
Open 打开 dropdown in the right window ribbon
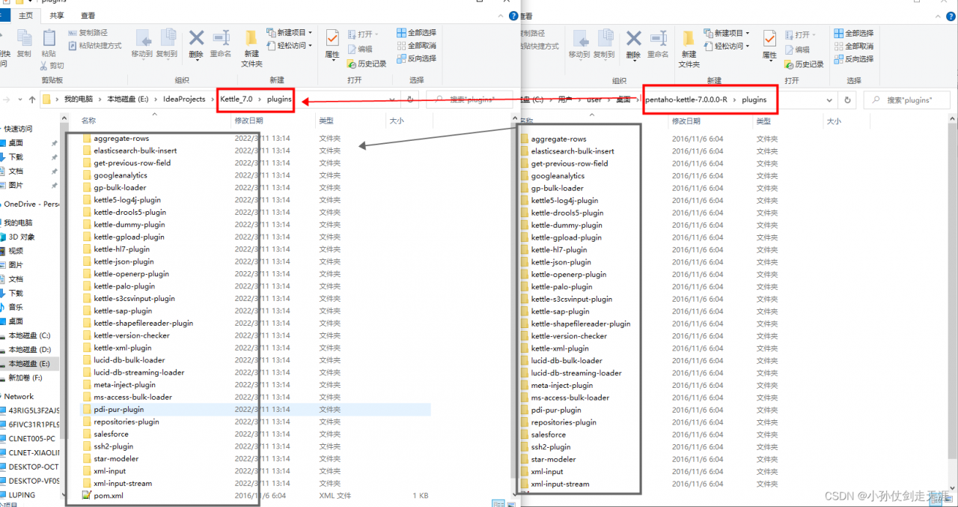click(800, 34)
